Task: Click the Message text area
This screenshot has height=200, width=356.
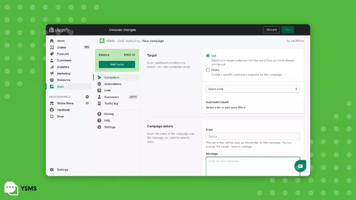Action: [253, 166]
